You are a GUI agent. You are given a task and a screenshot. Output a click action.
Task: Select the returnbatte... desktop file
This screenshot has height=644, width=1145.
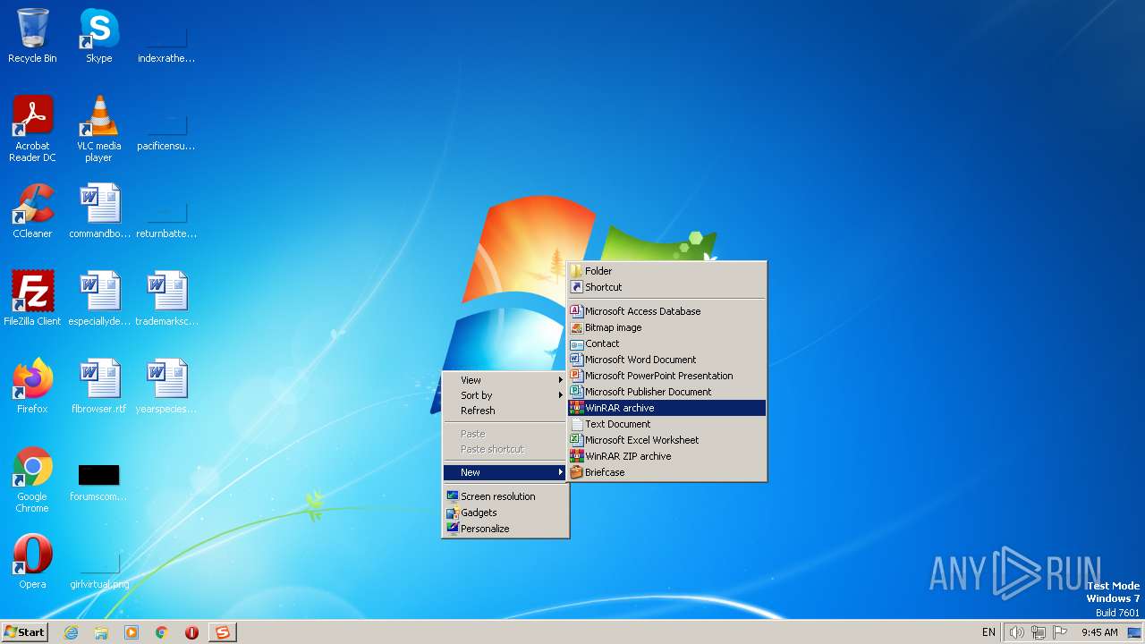coord(166,220)
